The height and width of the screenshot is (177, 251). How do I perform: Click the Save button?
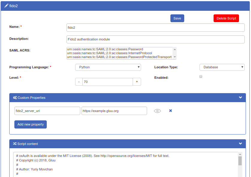[x=177, y=18]
